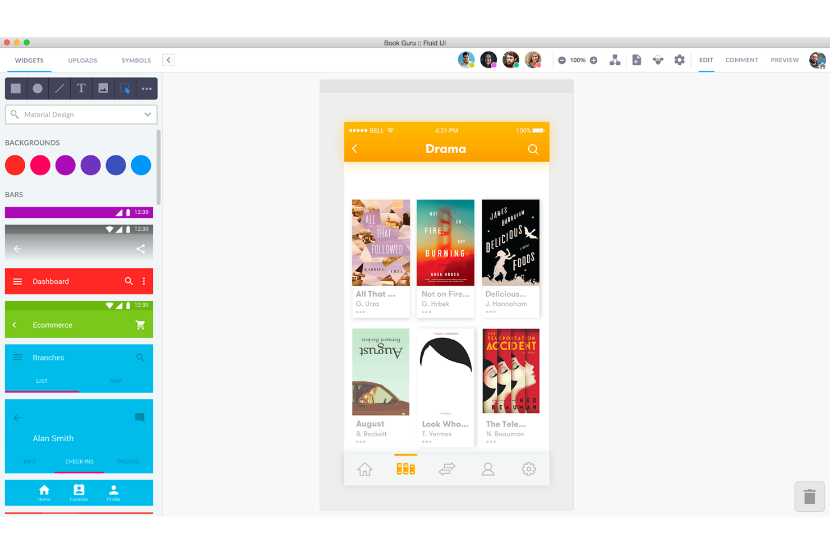Select the Delicious Foods book cover

point(510,242)
